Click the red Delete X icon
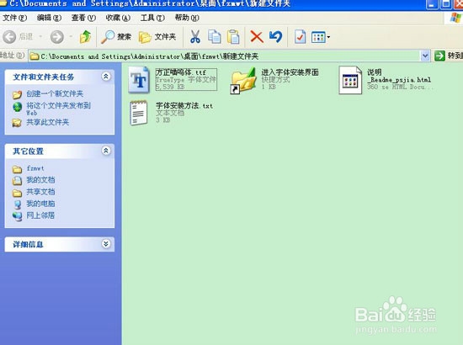 coord(257,37)
